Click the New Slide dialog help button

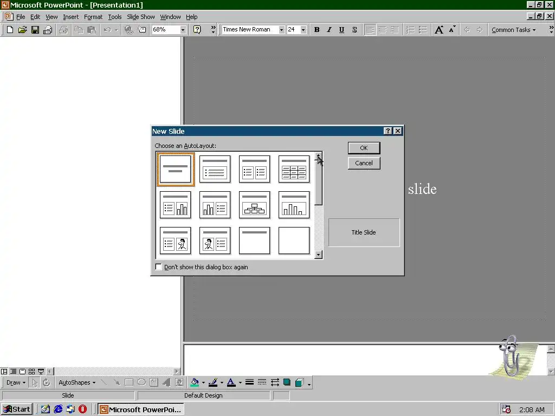click(388, 131)
